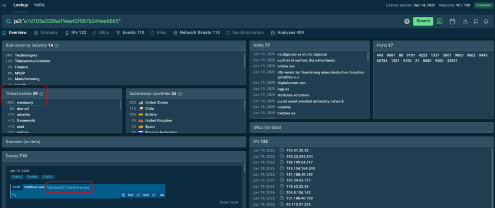The width and height of the screenshot is (495, 208).
Task: Switch to the YARA tab
Action: (39, 5)
